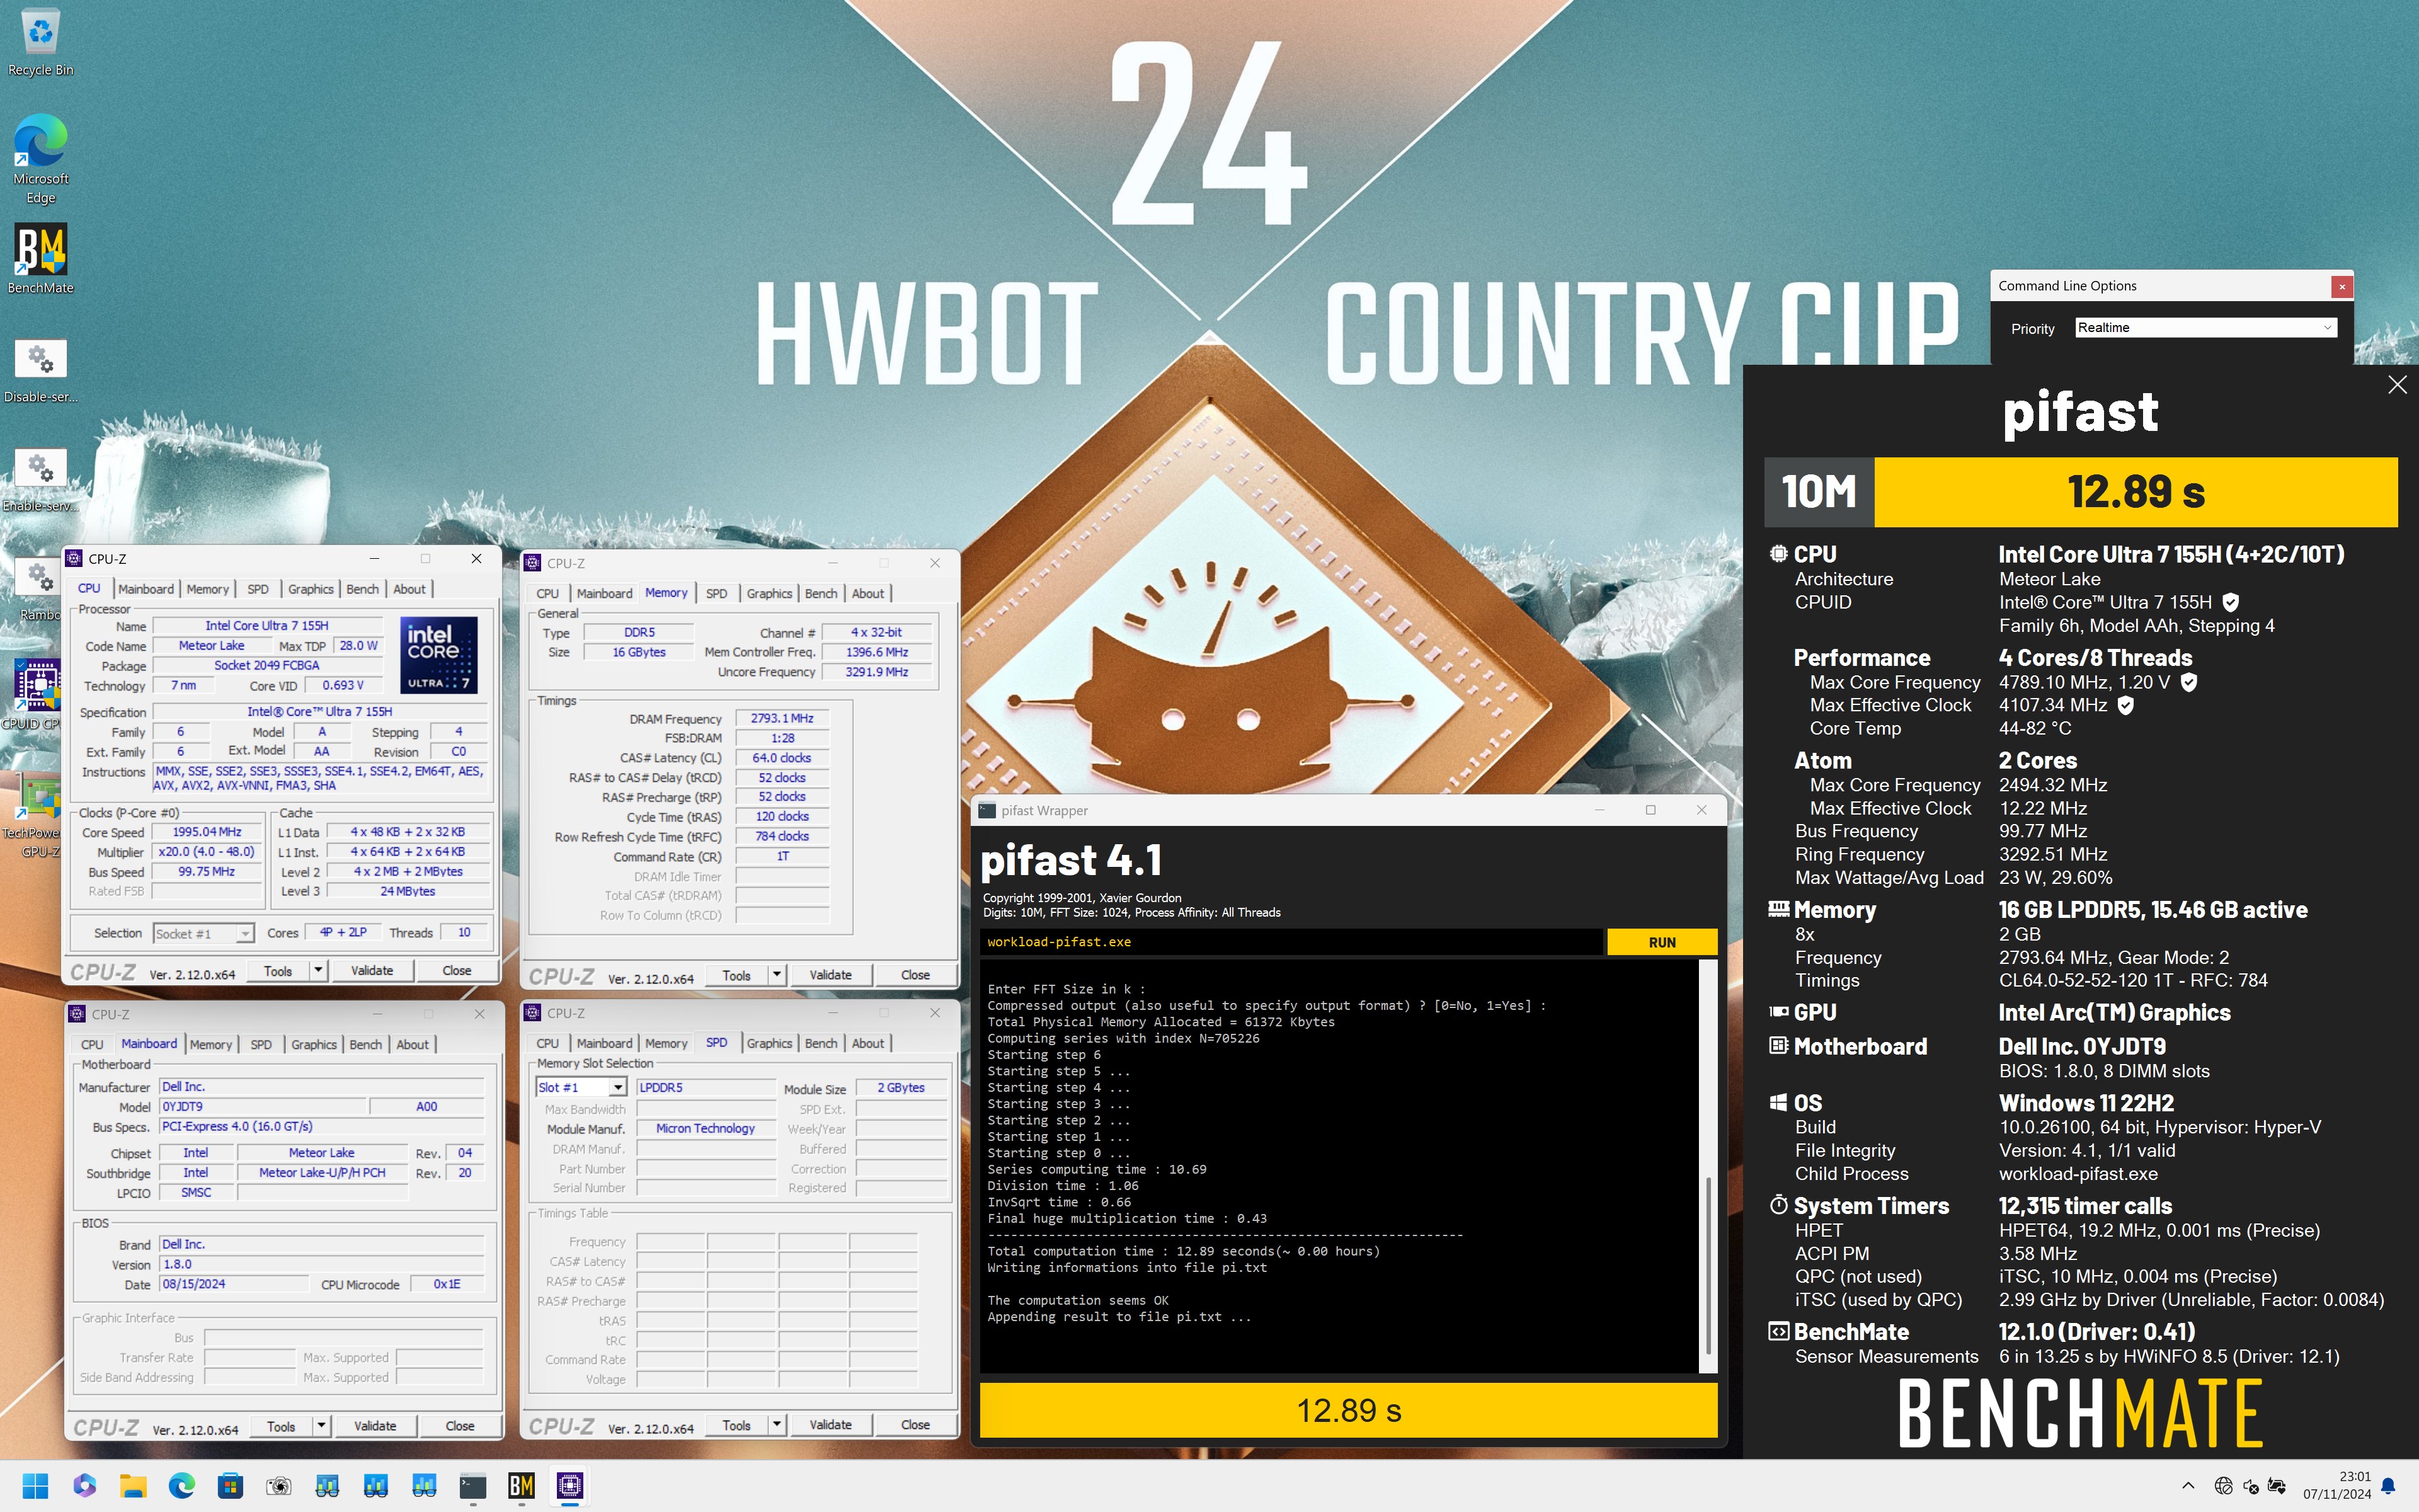Click the Module Manuf. value Micron Technology
Viewport: 2419px width, 1512px height.
click(x=705, y=1128)
